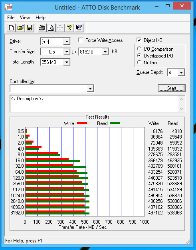
Task: Click the description scrollbar down arrow
Action: point(181,109)
